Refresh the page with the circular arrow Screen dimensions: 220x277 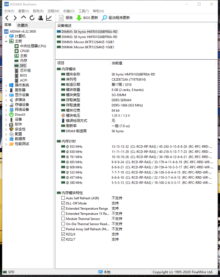tap(32, 18)
